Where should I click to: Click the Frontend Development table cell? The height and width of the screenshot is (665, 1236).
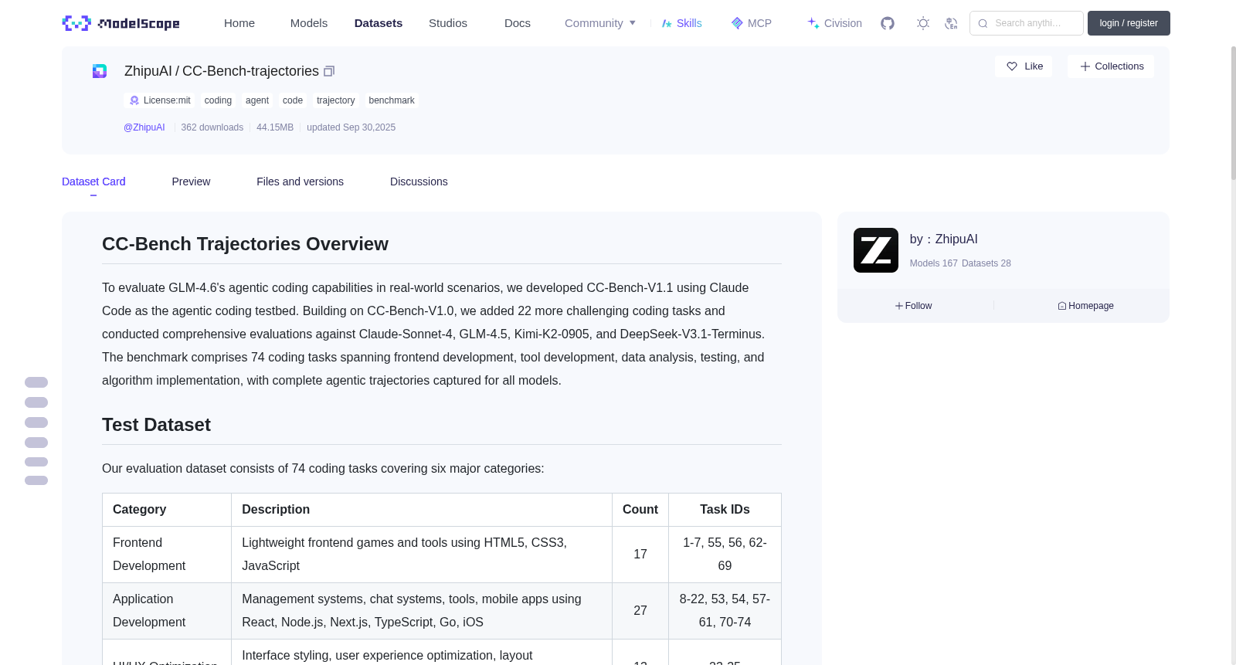pyautogui.click(x=167, y=555)
